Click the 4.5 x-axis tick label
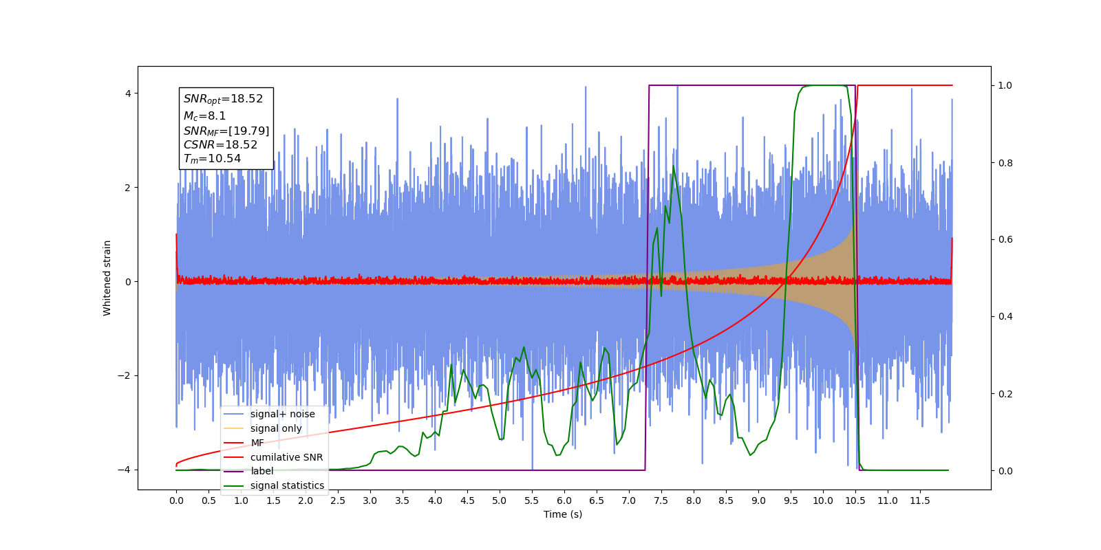 [467, 500]
